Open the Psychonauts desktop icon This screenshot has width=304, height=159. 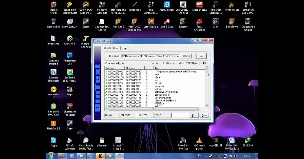point(232,7)
